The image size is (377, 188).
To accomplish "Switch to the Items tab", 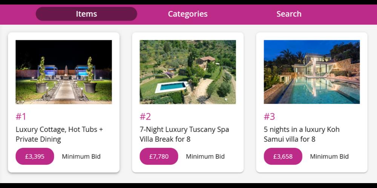I will pyautogui.click(x=86, y=14).
